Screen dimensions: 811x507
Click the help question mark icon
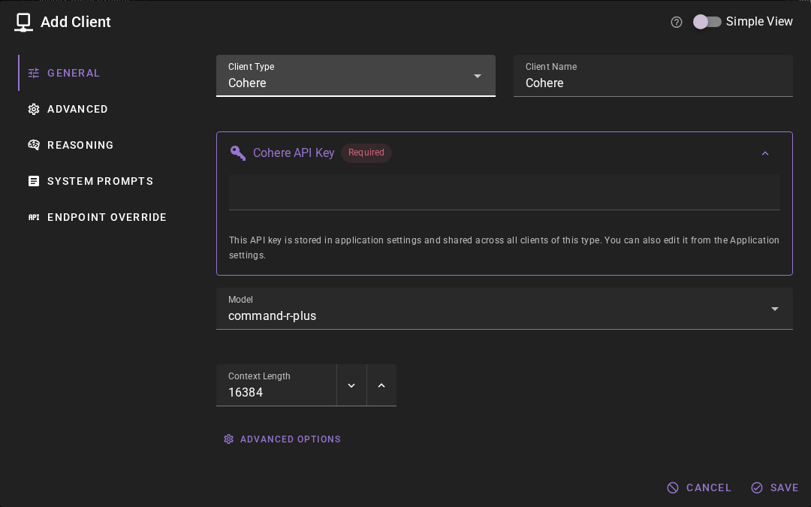(676, 22)
